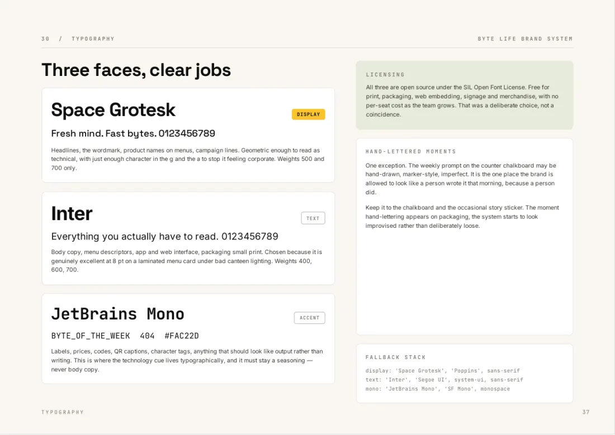This screenshot has height=435, width=615.
Task: Click the footer "TYPOGRAPHY" label
Action: (63, 412)
